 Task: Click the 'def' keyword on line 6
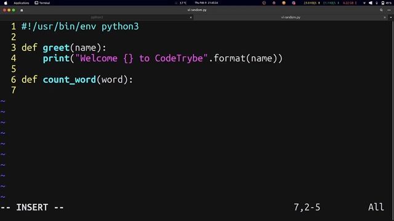[29, 80]
